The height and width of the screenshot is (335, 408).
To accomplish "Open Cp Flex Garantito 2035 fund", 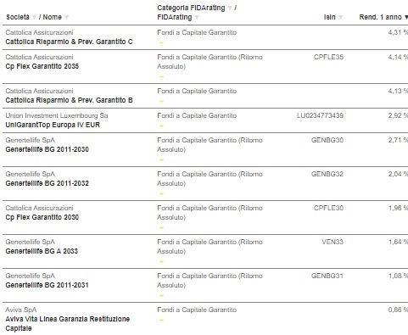I will tap(42, 66).
